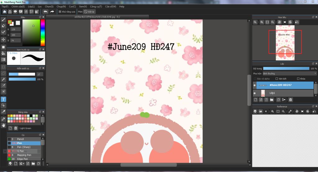
Task: Select the G Pen brush
Action: click(24, 151)
